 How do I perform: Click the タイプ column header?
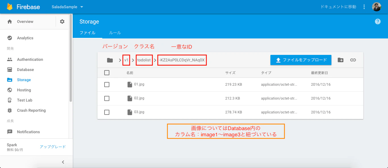click(x=266, y=73)
